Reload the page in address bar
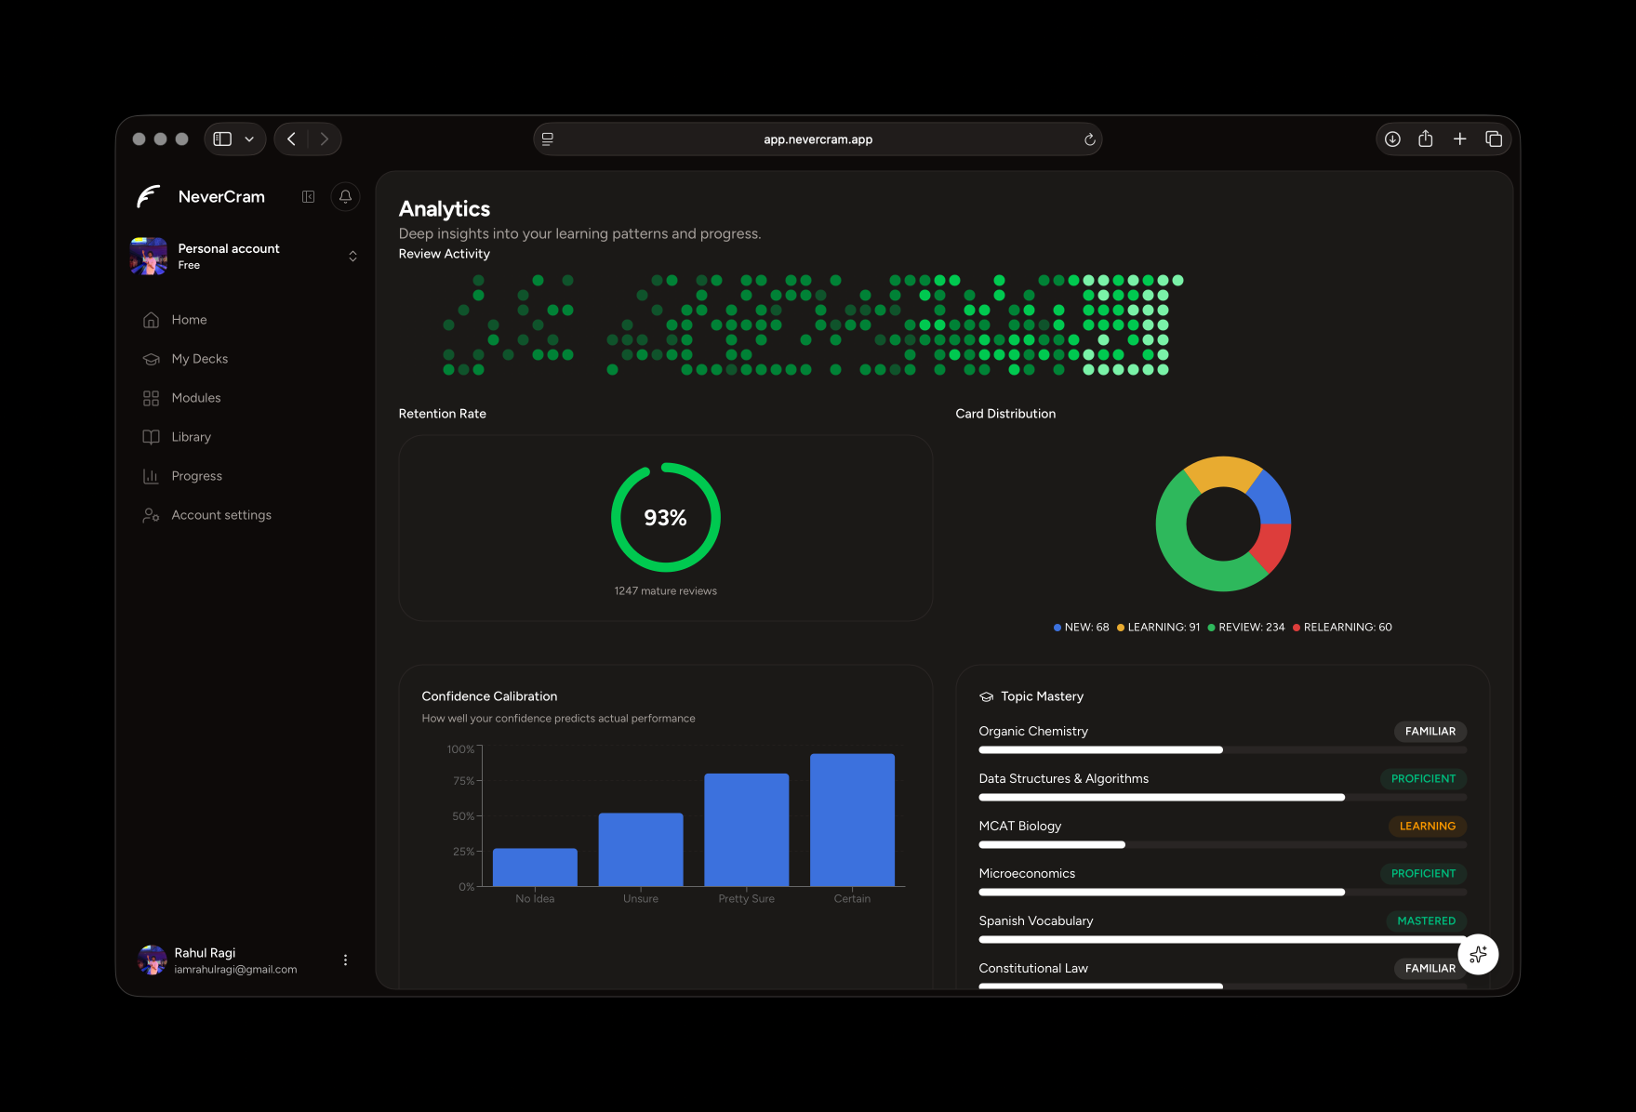The width and height of the screenshot is (1636, 1112). pyautogui.click(x=1089, y=139)
